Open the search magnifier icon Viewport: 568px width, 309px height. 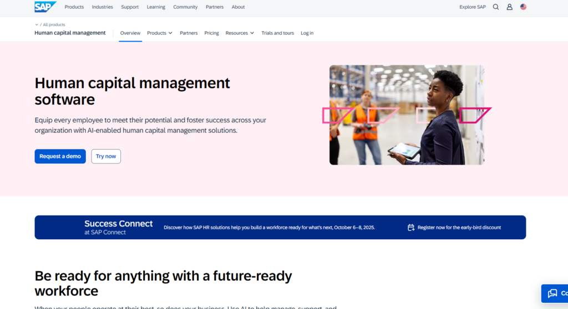(x=496, y=7)
